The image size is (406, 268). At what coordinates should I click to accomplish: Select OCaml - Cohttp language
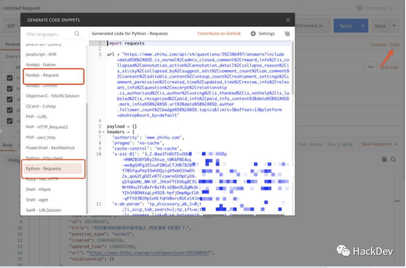41,106
